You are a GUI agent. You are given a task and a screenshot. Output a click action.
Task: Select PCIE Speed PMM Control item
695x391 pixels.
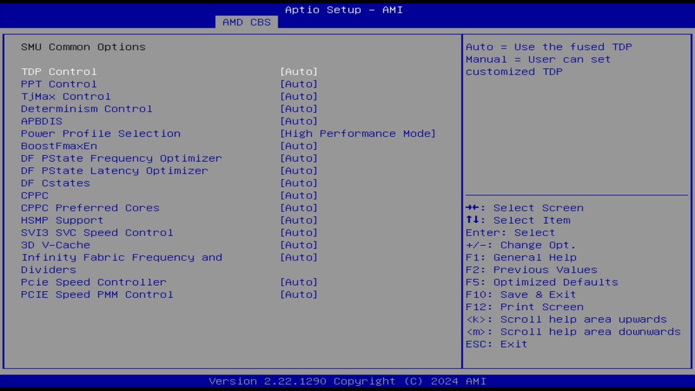pyautogui.click(x=97, y=295)
